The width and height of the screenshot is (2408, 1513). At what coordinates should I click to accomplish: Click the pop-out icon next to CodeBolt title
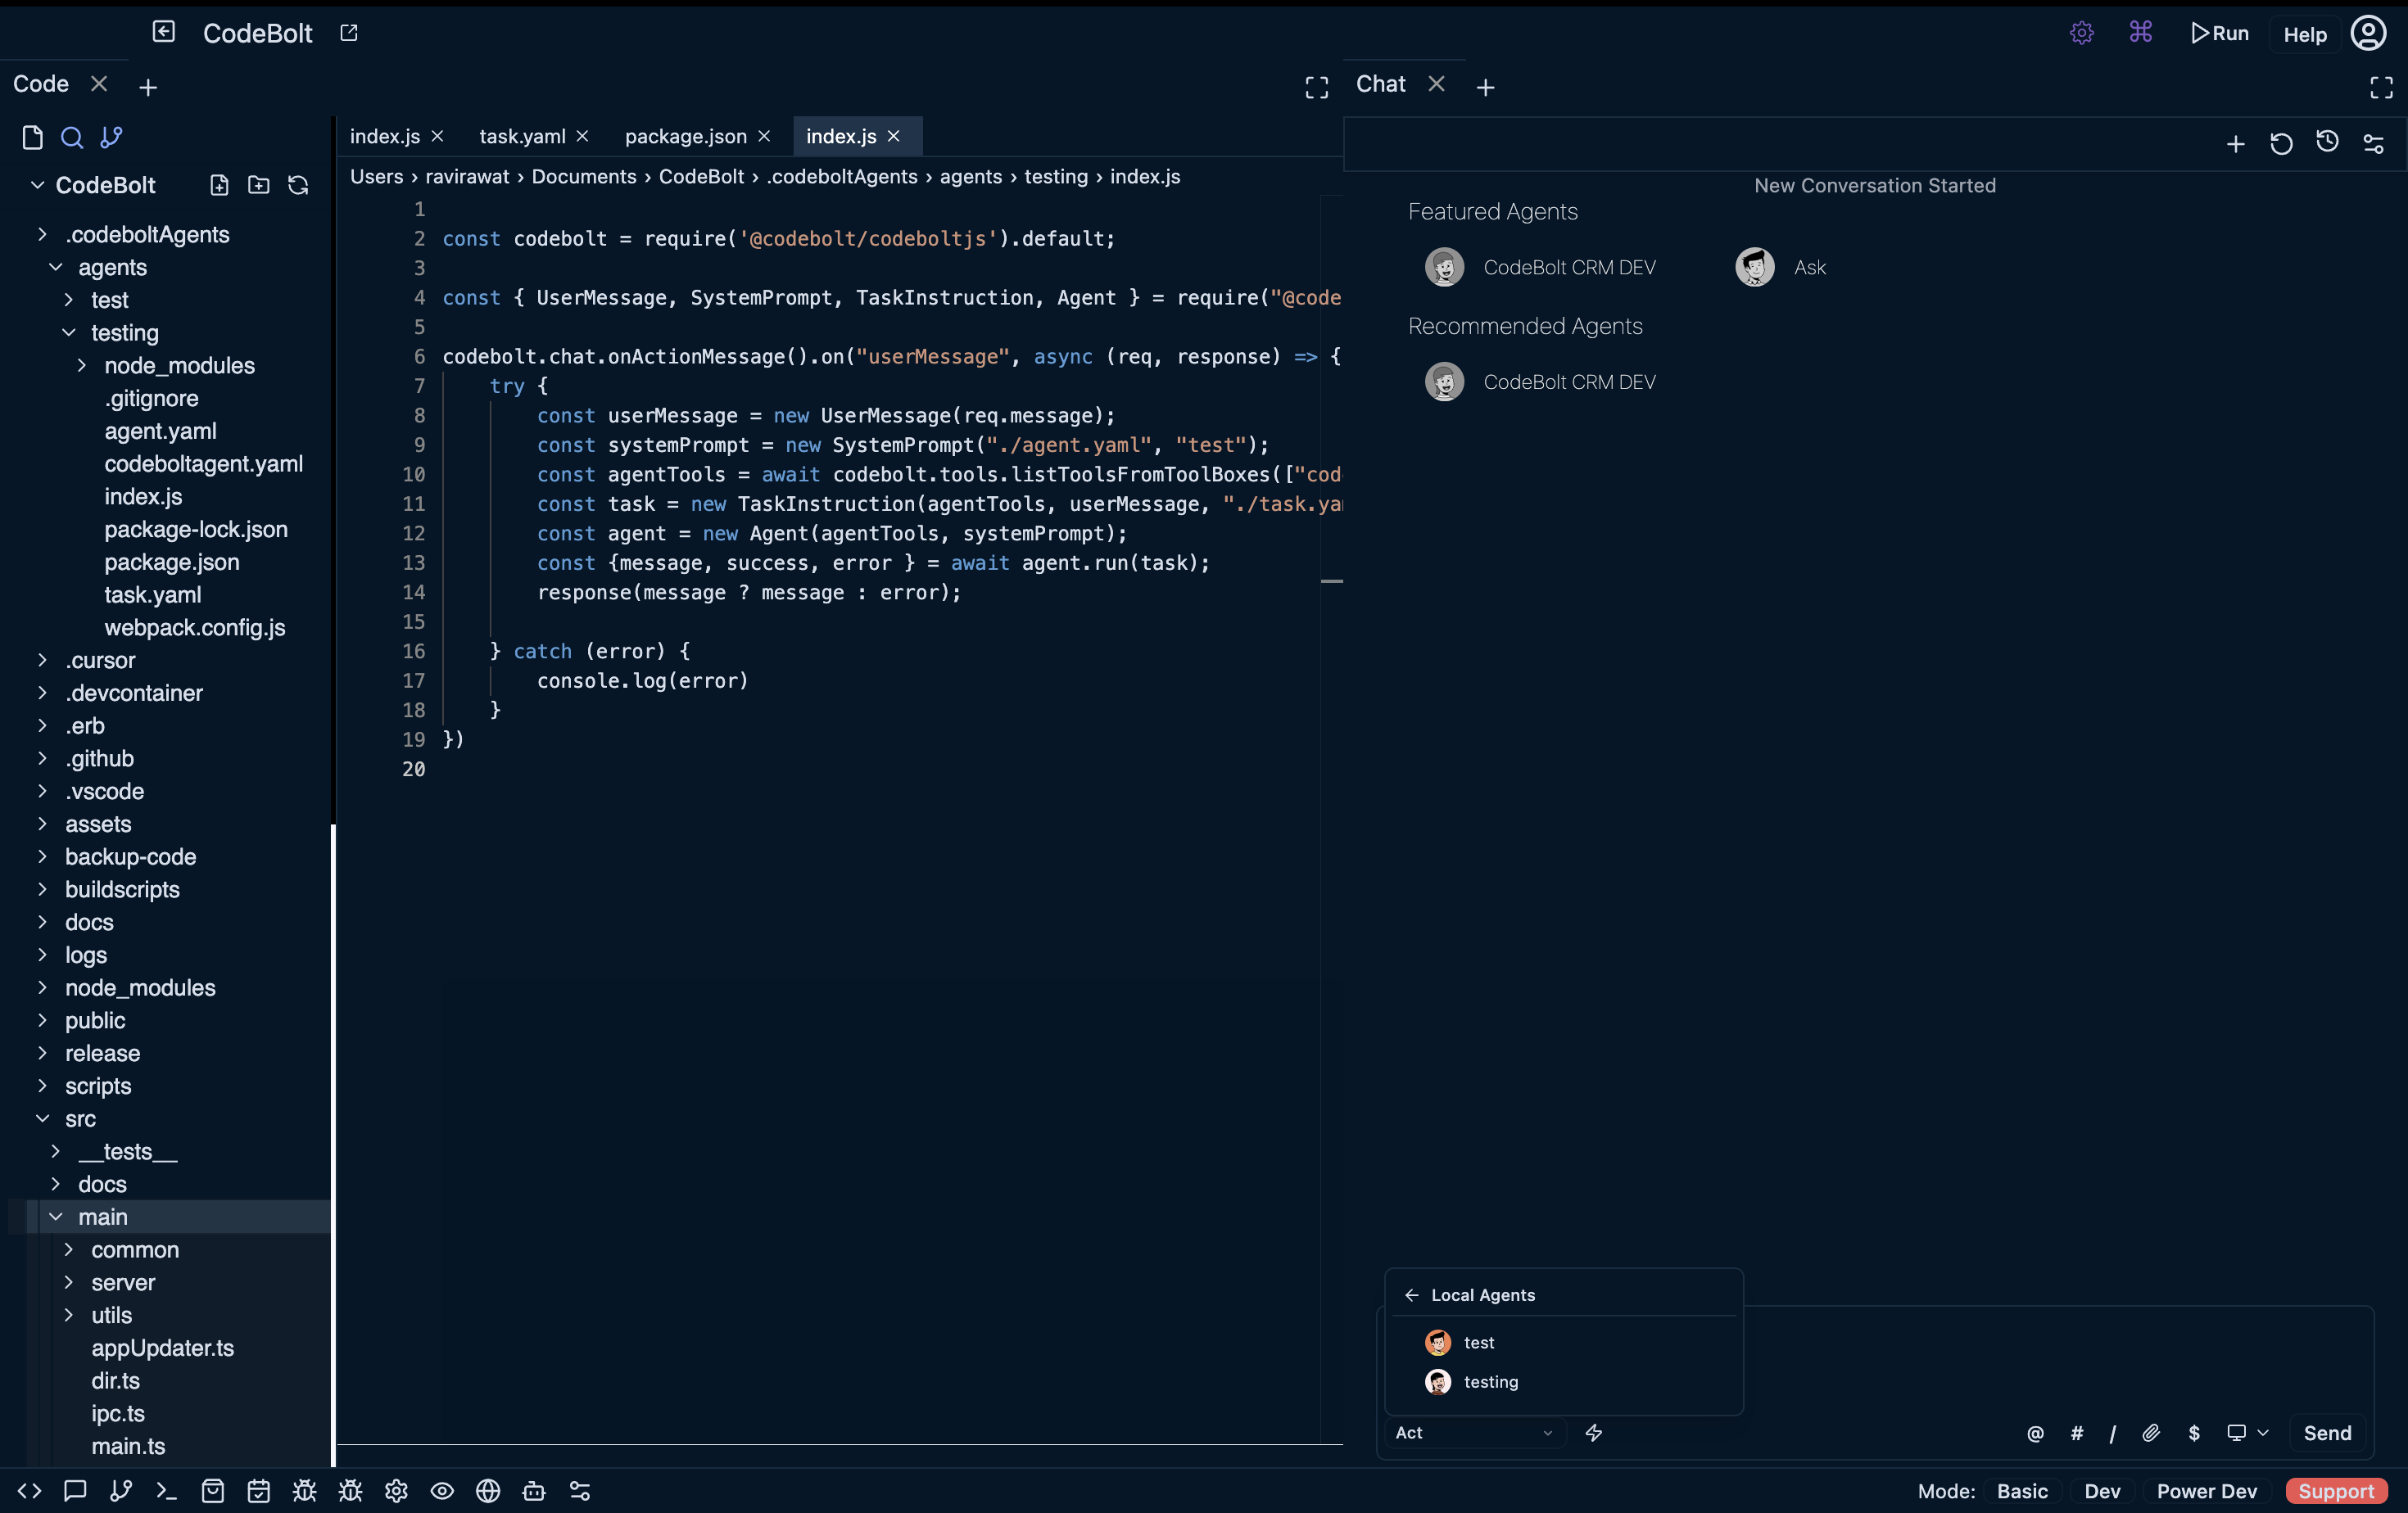pyautogui.click(x=349, y=33)
